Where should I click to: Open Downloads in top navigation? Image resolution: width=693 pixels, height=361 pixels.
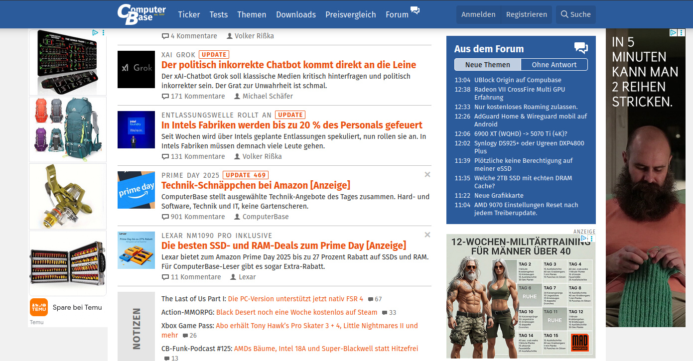click(296, 14)
